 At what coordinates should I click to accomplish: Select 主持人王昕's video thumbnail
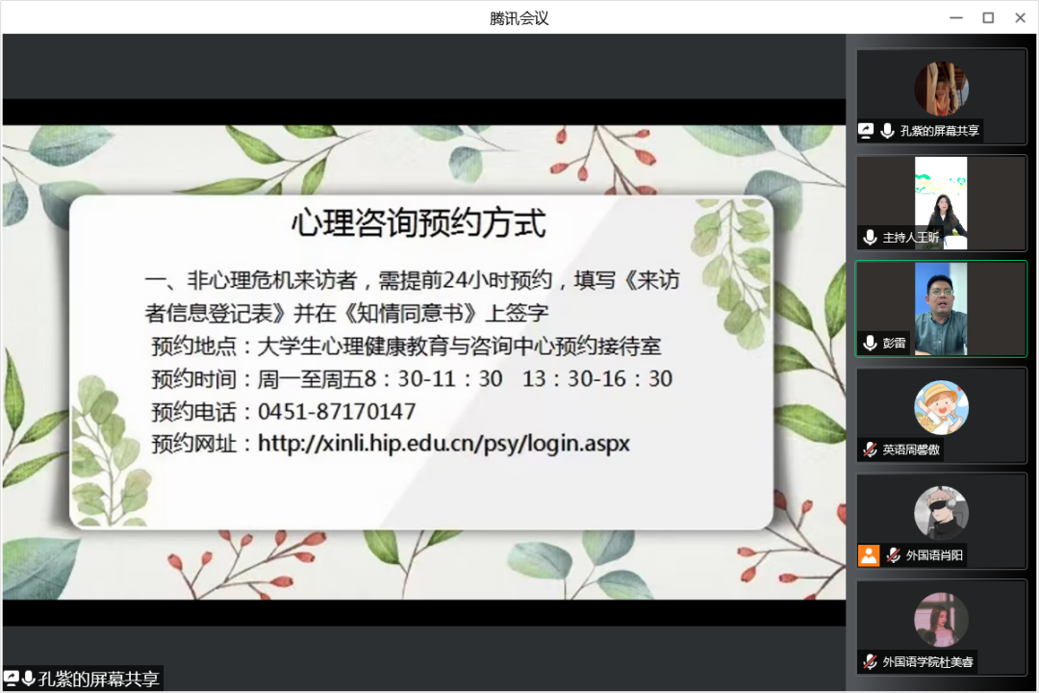pos(940,203)
